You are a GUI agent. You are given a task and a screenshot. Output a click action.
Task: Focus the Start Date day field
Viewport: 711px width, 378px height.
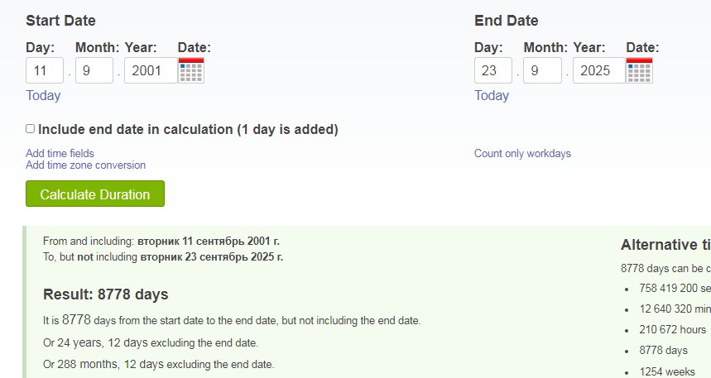[x=45, y=70]
